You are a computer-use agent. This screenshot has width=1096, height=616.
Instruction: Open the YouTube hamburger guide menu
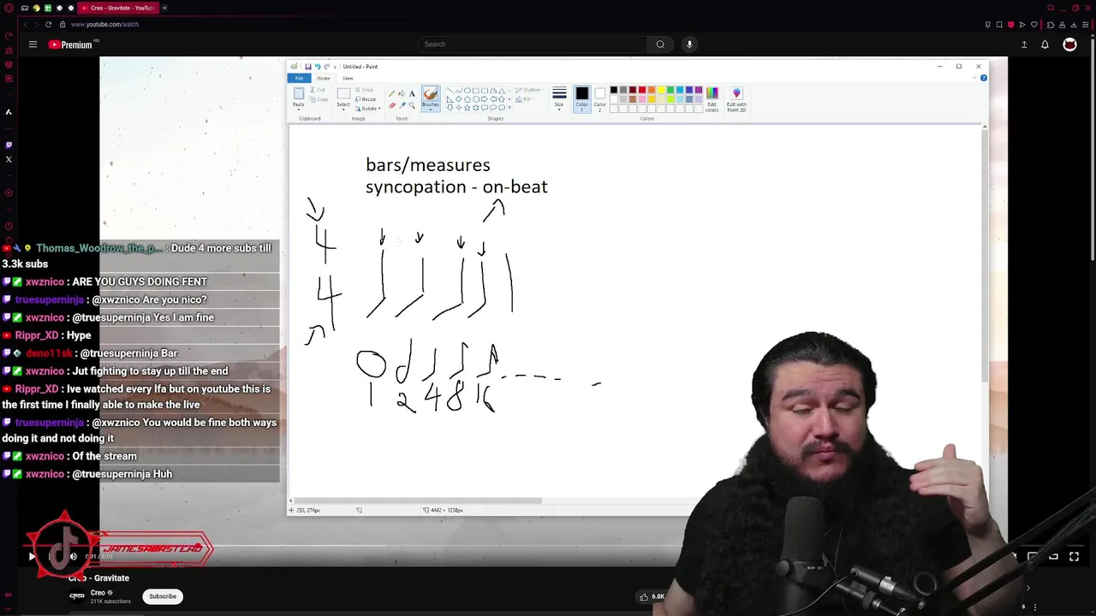pos(33,44)
